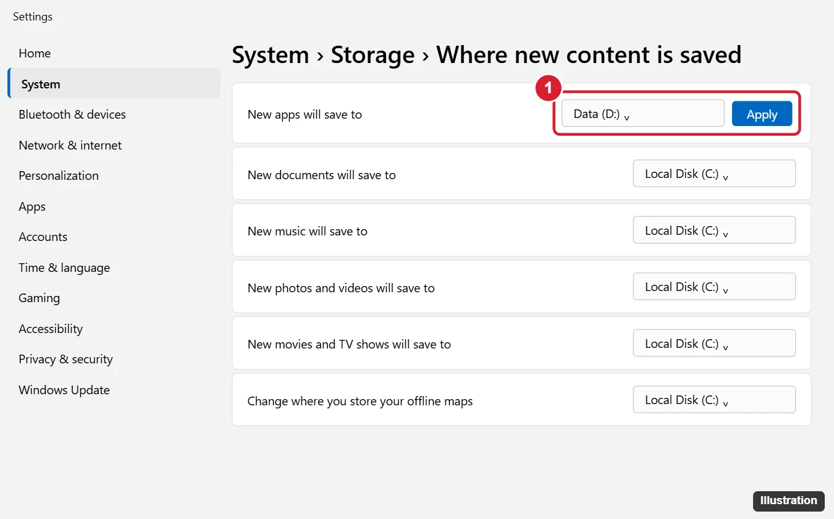
Task: Open the new apps drive dropdown
Action: coord(642,114)
